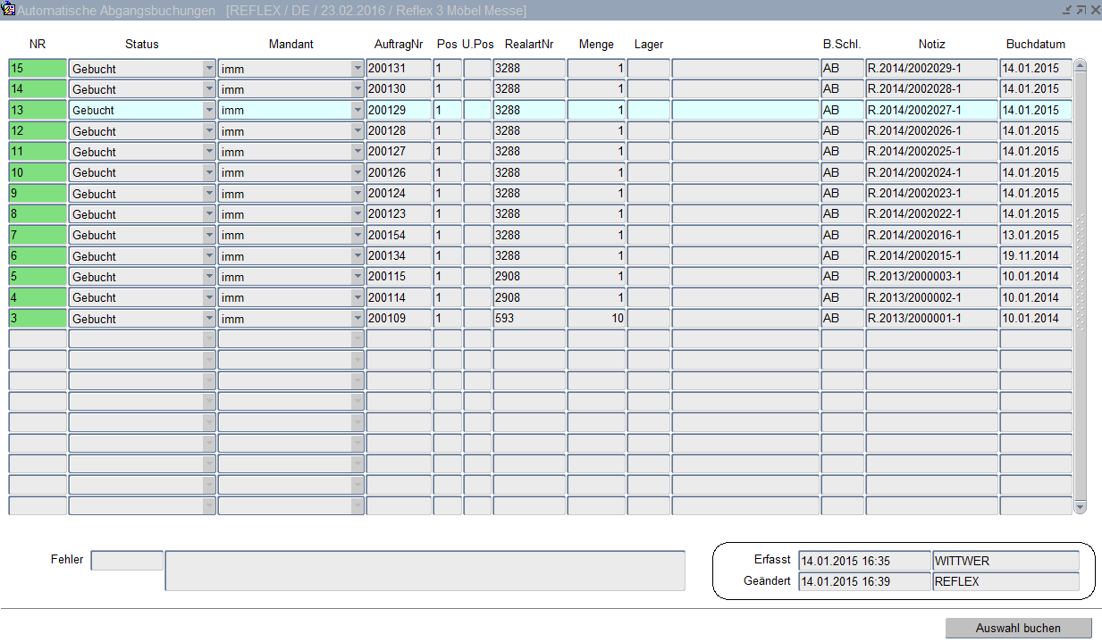Close the Automatische Abgangsbuchungen window
The height and width of the screenshot is (642, 1102).
[1093, 10]
